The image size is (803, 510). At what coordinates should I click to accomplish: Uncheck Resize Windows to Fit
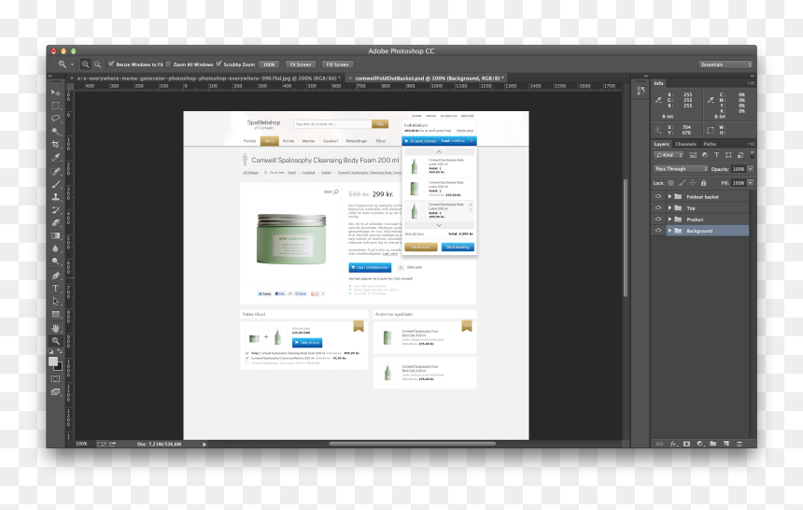[x=111, y=64]
